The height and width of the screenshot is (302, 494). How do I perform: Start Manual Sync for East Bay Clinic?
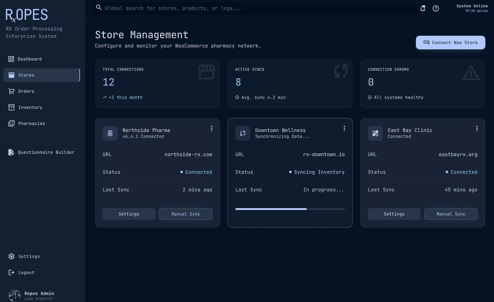click(x=451, y=214)
